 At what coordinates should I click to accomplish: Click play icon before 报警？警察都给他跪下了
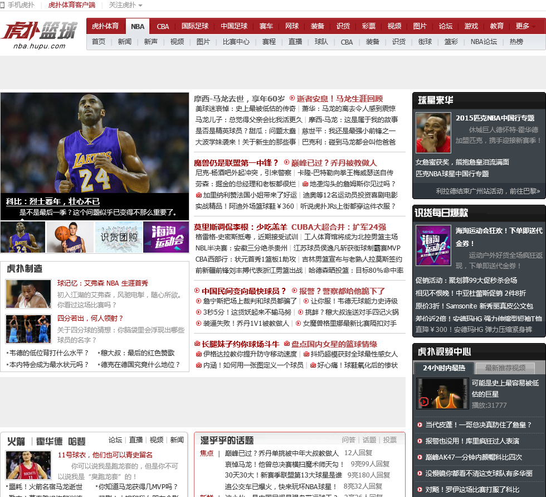point(294,290)
